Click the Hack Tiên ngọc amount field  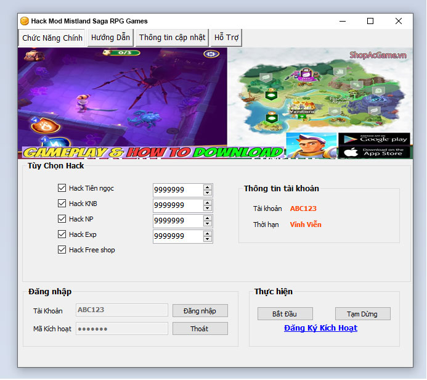[x=178, y=190]
